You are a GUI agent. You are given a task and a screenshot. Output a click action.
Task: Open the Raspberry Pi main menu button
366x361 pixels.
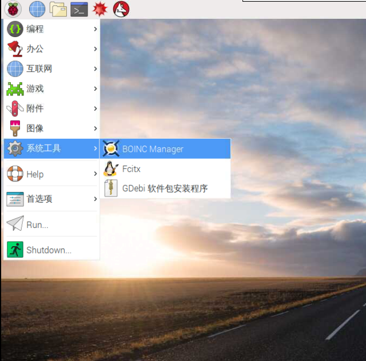(13, 9)
